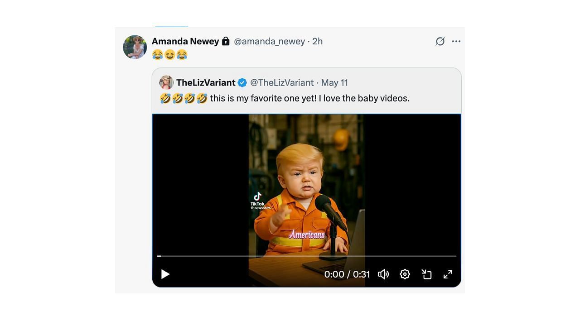Open quoted post via May 11 date
Viewport: 580px width, 326px height.
[334, 82]
